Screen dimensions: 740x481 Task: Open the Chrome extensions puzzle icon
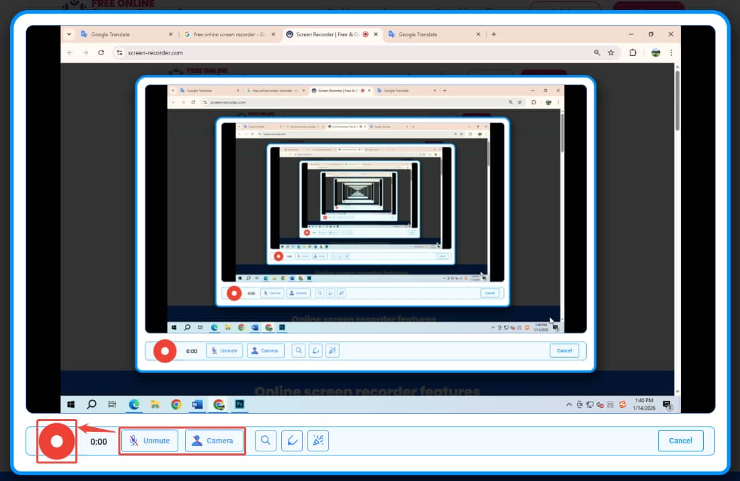[x=633, y=52]
